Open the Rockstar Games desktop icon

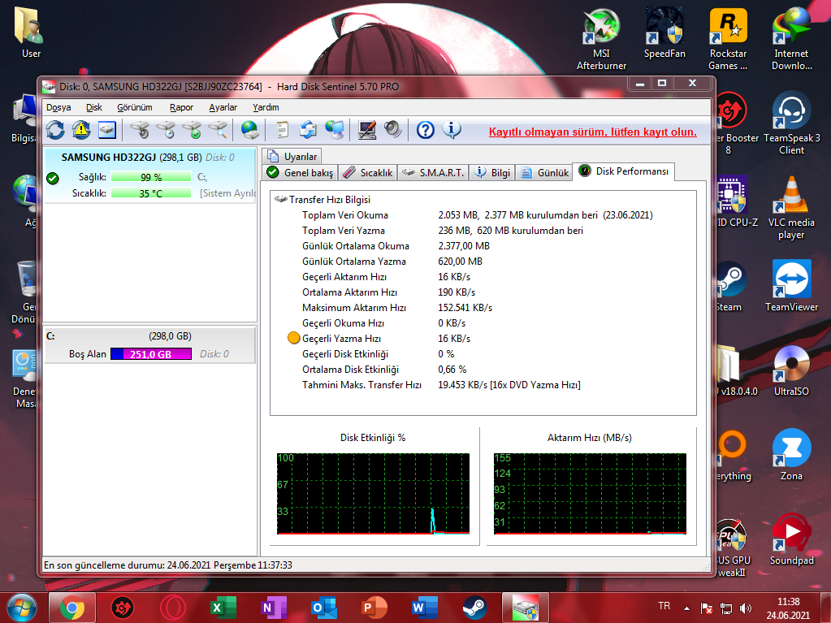click(728, 40)
